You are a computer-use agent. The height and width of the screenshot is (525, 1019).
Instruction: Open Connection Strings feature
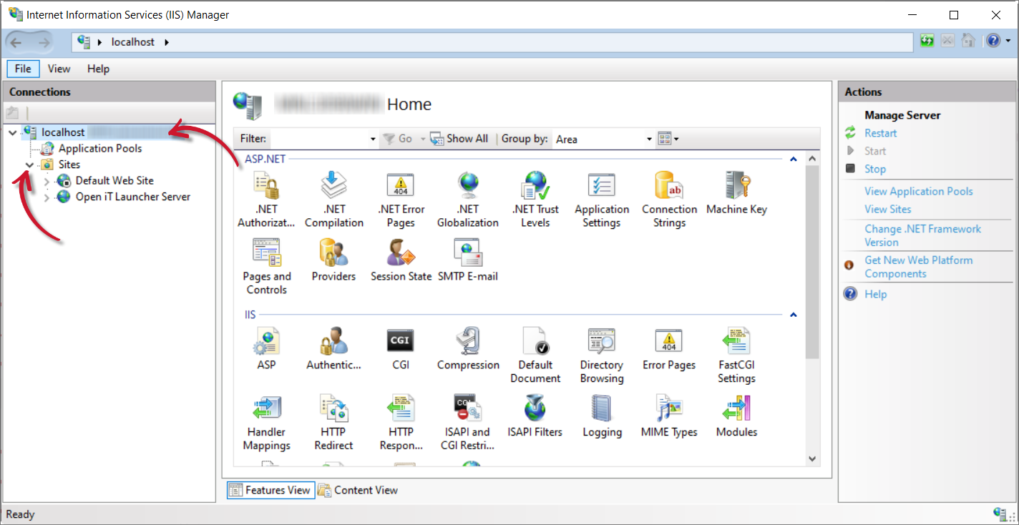click(x=669, y=186)
